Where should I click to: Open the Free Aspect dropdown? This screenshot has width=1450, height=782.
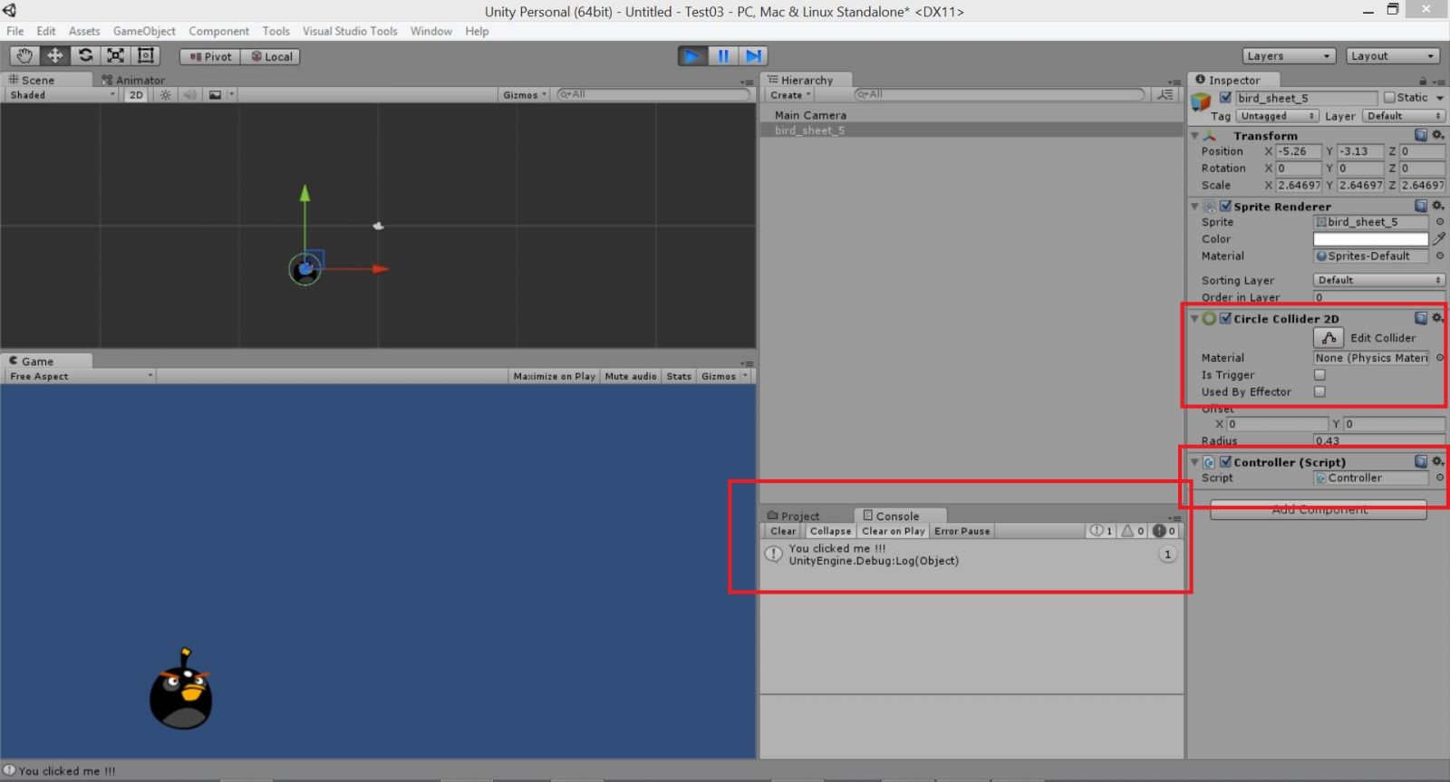(81, 376)
